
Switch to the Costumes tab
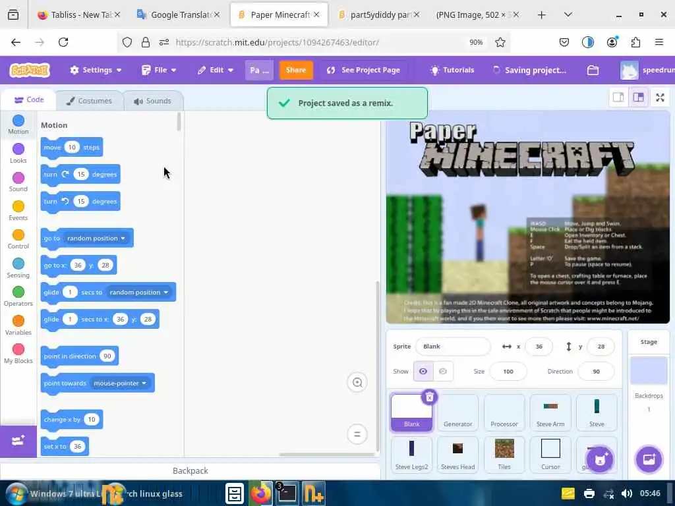89,101
